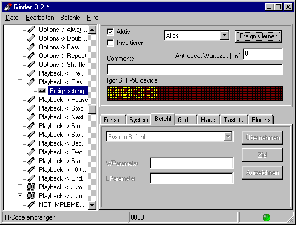Viewport: 296px width, 225px height.
Task: Click the multi-command icon of first Playback -> Jum...
Action: (31, 187)
